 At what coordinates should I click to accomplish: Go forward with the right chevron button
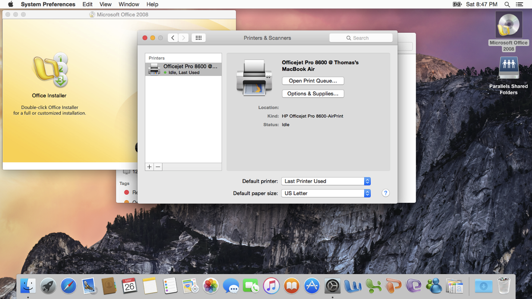point(183,38)
